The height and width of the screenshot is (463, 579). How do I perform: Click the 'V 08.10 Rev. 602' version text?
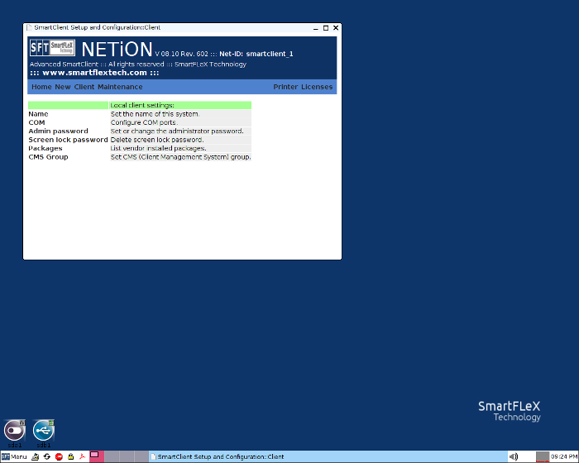pyautogui.click(x=181, y=54)
